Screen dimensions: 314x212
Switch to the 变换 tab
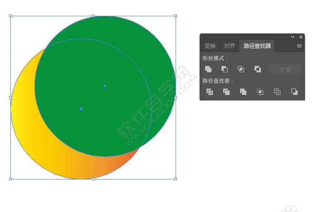click(x=210, y=46)
